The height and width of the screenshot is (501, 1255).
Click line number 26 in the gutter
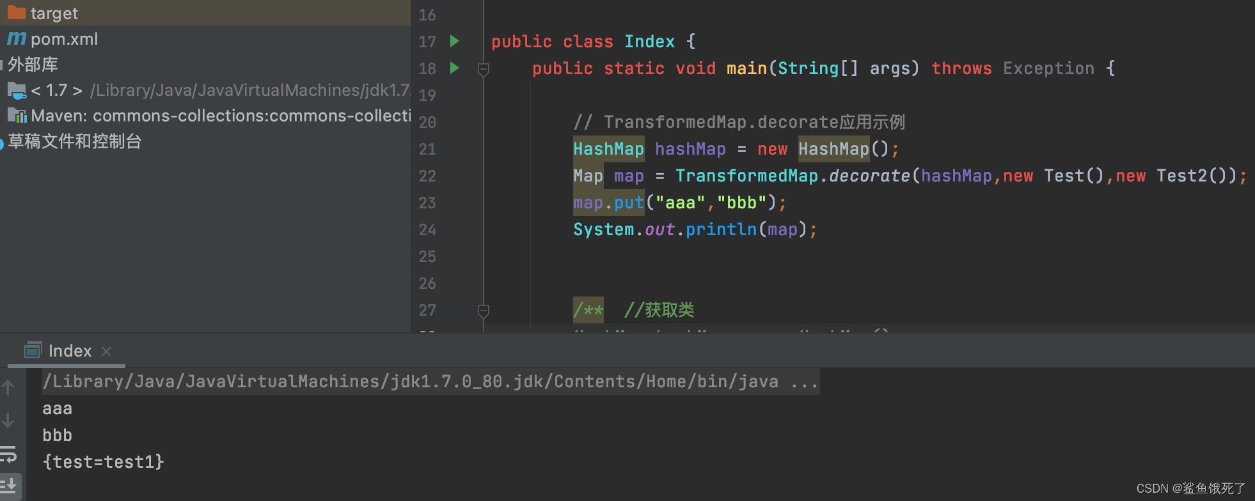pyautogui.click(x=427, y=283)
